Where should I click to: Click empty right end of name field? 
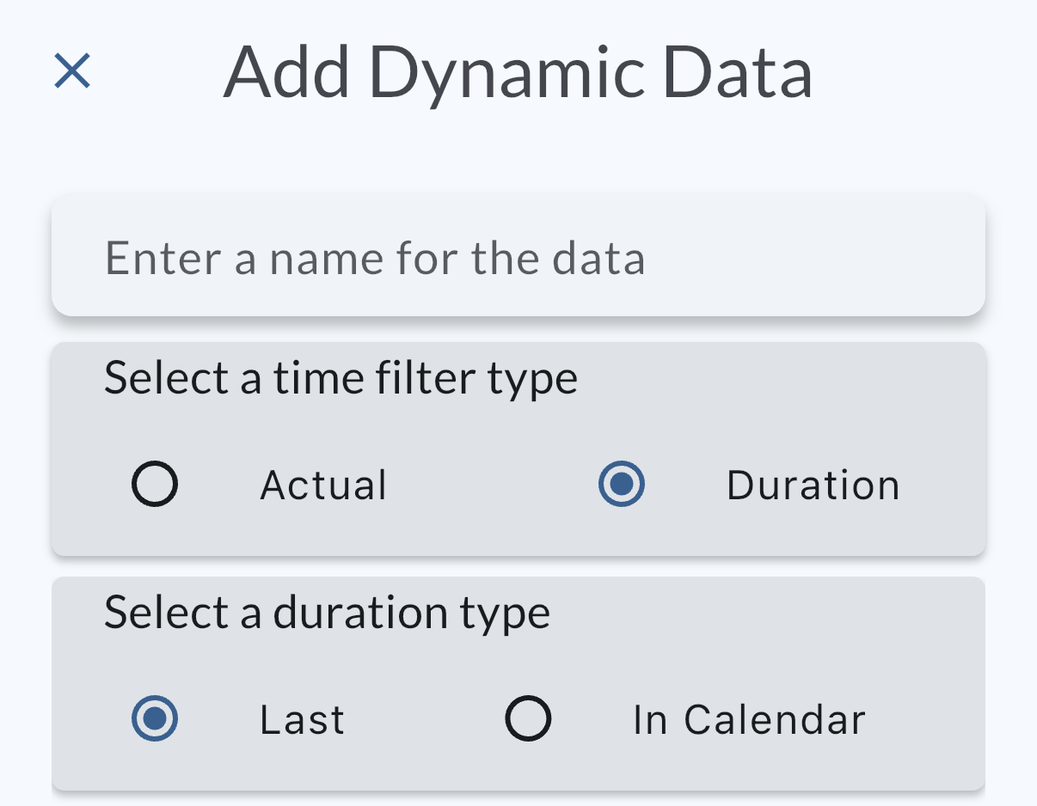point(903,258)
